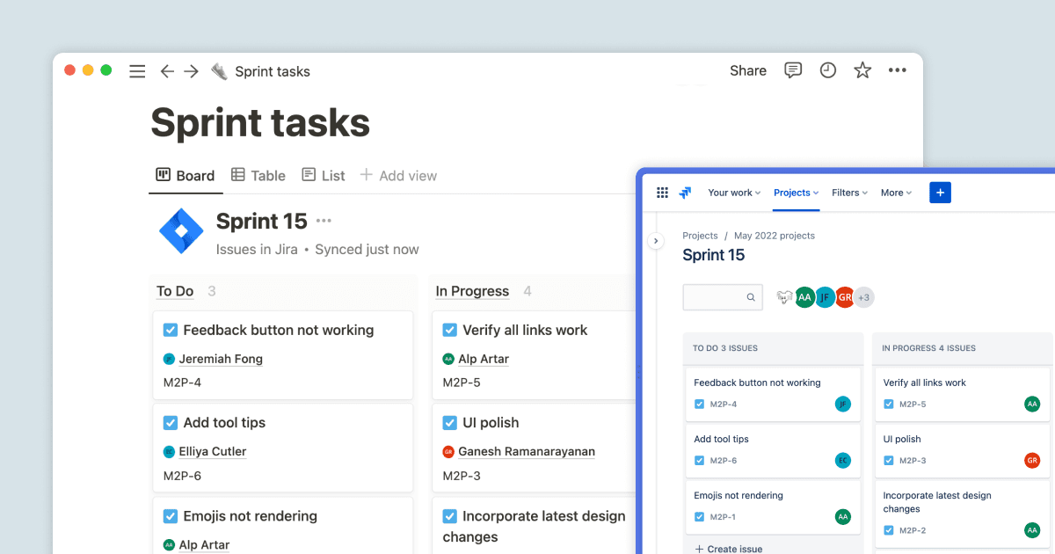Open the Filters dropdown
Screen dimensions: 1055x554
[848, 193]
